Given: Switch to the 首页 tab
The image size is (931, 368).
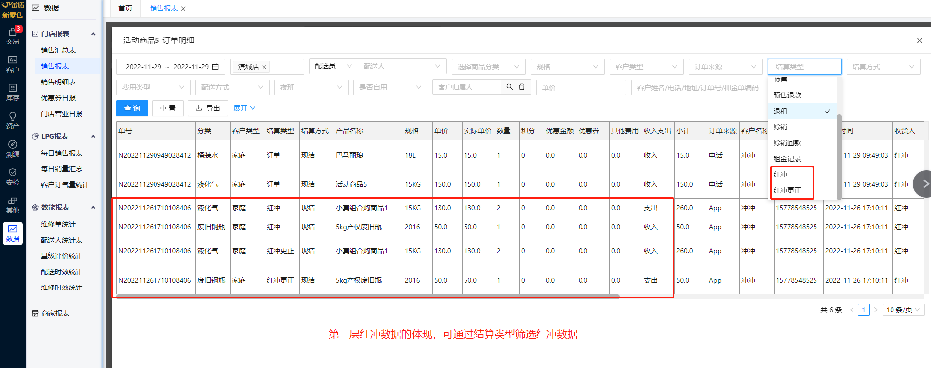Looking at the screenshot, I should [x=125, y=8].
